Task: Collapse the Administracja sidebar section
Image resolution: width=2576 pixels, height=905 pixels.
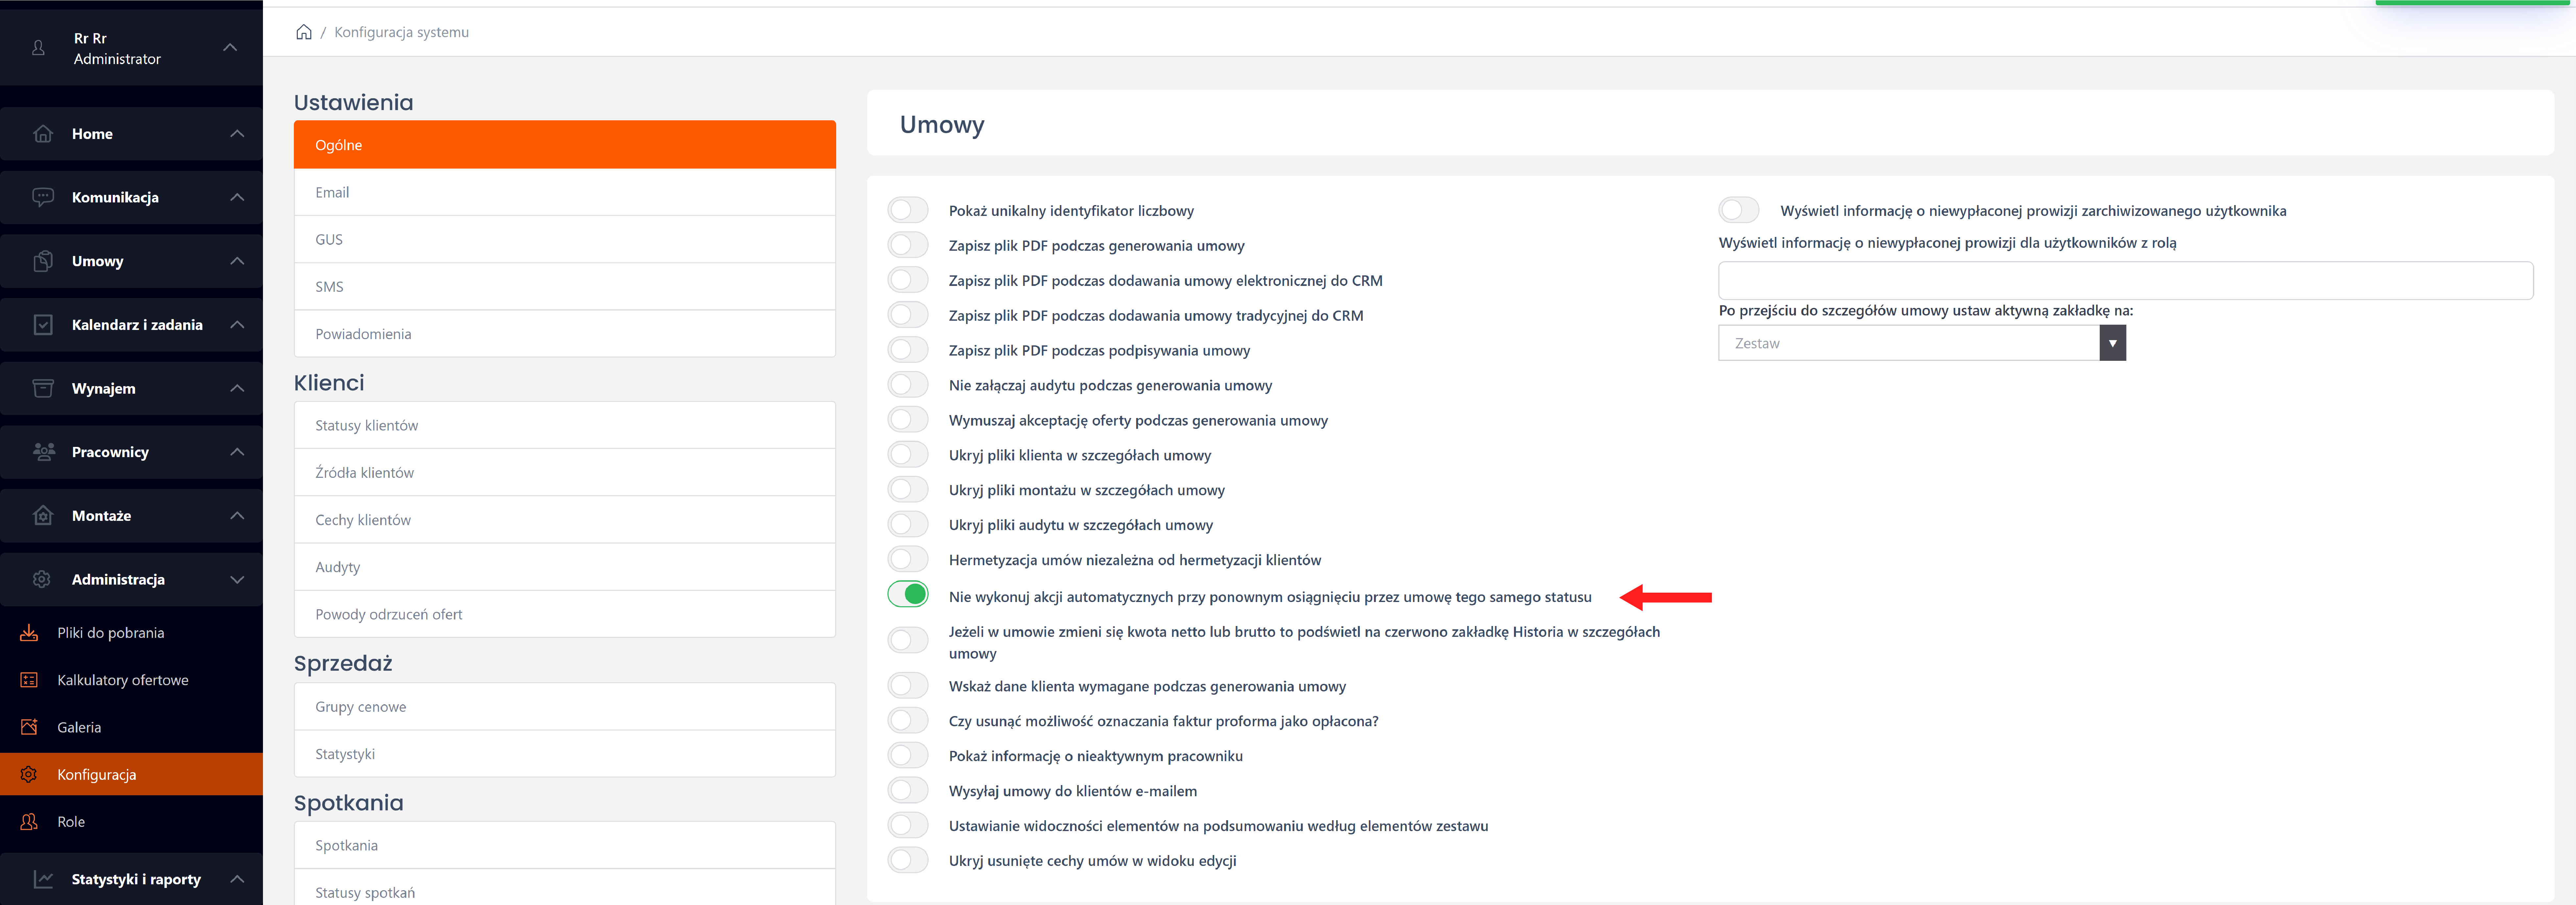Action: pyautogui.click(x=237, y=580)
